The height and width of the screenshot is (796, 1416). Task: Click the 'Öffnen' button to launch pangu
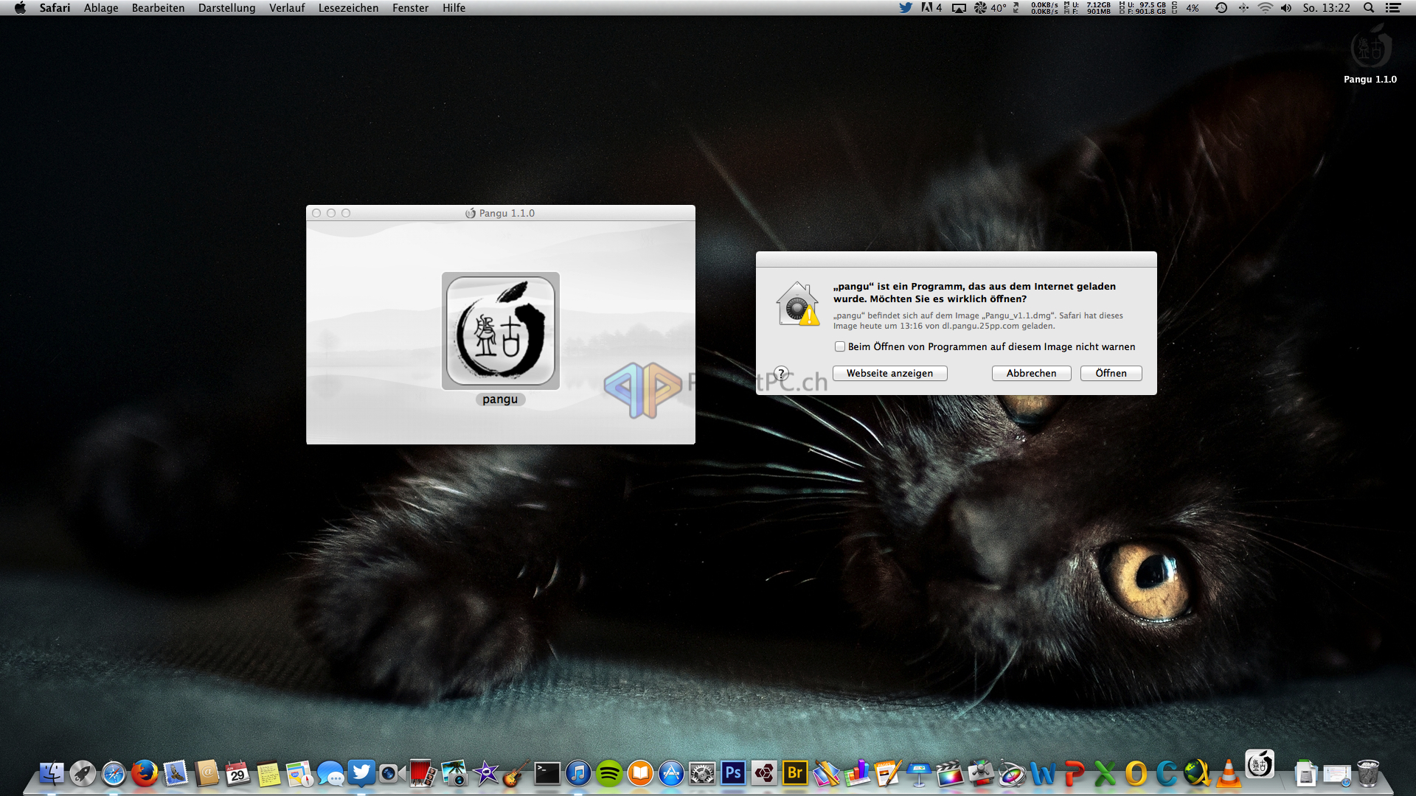pyautogui.click(x=1111, y=373)
